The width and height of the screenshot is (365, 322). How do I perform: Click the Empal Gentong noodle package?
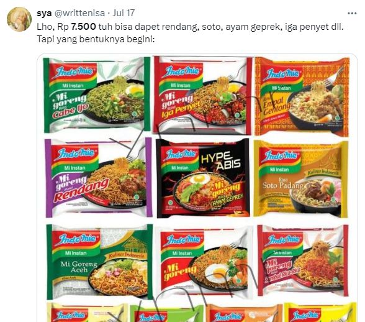tap(302, 96)
